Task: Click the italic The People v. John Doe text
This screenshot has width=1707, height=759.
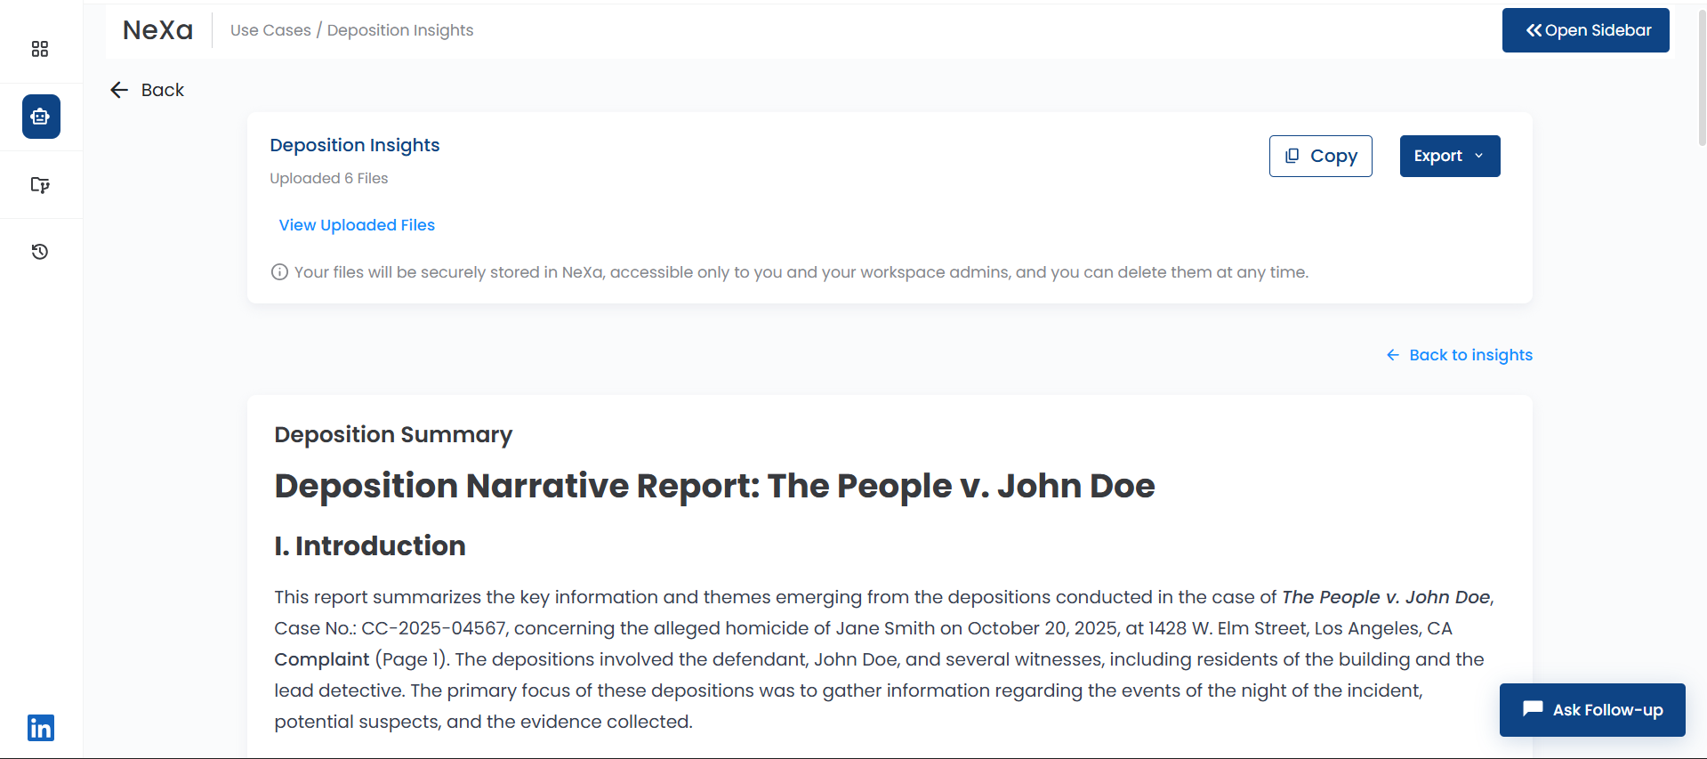Action: point(1386,597)
